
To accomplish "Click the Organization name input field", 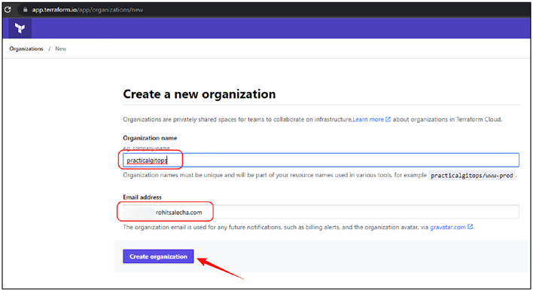I will [x=321, y=160].
